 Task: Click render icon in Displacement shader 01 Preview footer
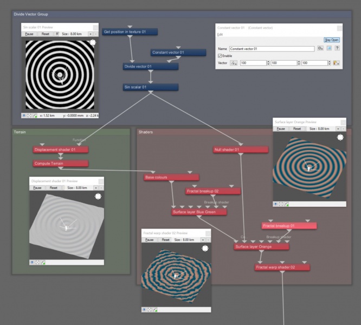click(43, 262)
